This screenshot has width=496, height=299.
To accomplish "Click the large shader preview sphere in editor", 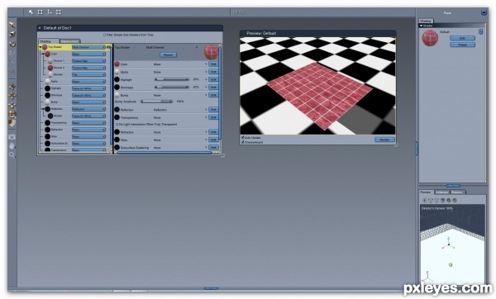I will pos(211,52).
